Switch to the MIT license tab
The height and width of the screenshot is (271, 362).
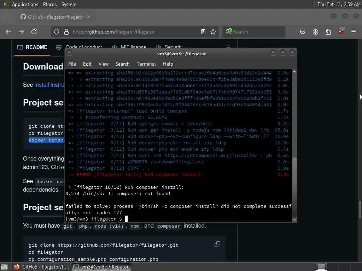click(x=129, y=47)
